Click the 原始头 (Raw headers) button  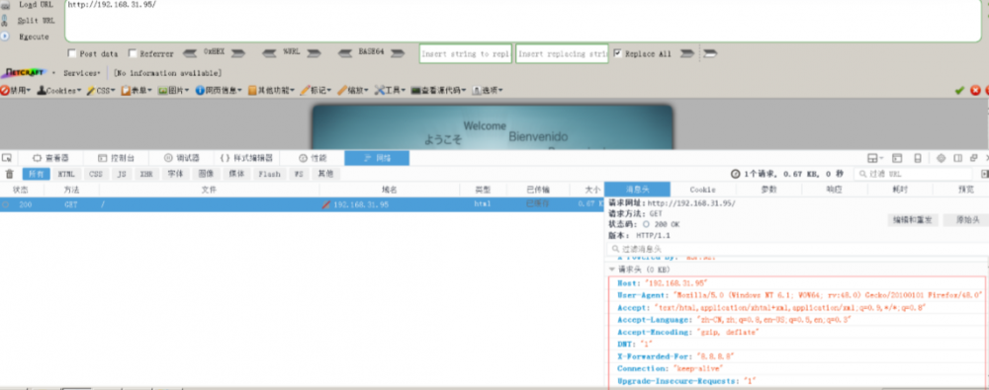click(x=967, y=220)
